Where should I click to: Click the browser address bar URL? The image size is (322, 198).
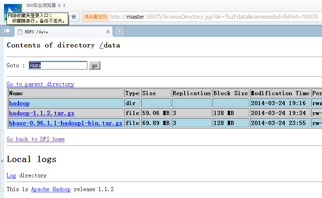tap(214, 17)
